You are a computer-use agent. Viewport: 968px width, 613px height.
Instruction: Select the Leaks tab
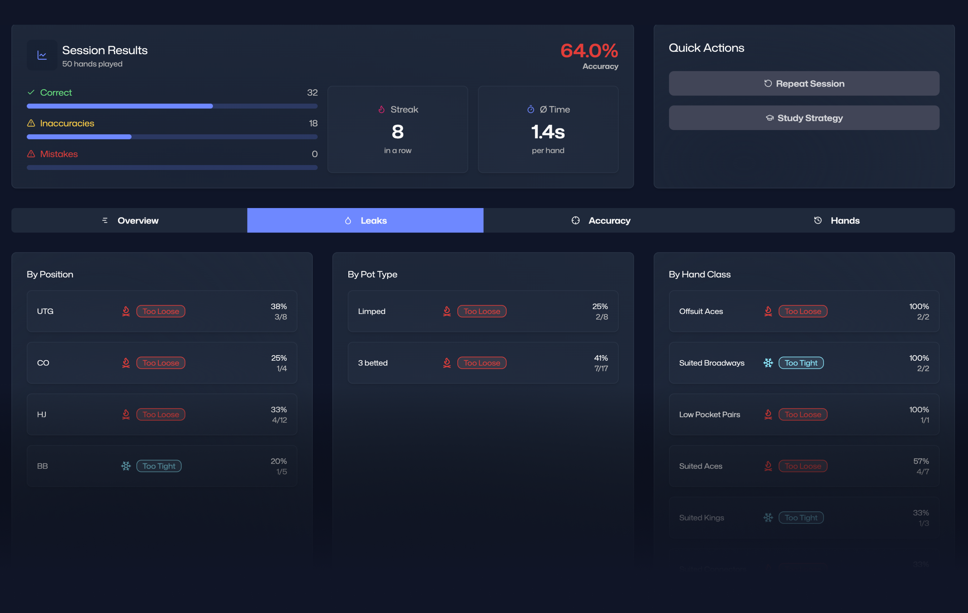coord(365,220)
